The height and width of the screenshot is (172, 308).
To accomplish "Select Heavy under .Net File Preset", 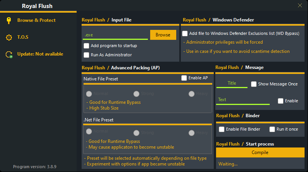I will pyautogui.click(x=191, y=133).
